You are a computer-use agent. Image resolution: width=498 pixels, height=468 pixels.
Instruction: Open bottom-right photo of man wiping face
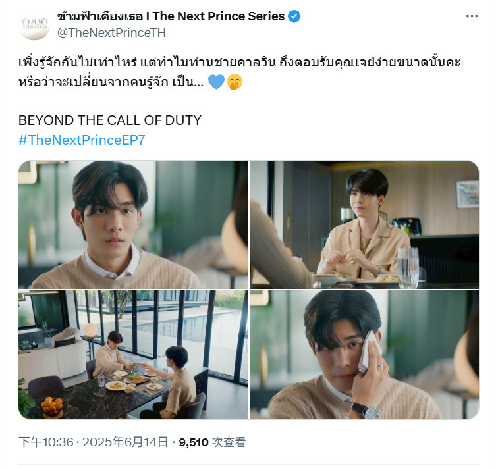tap(364, 355)
